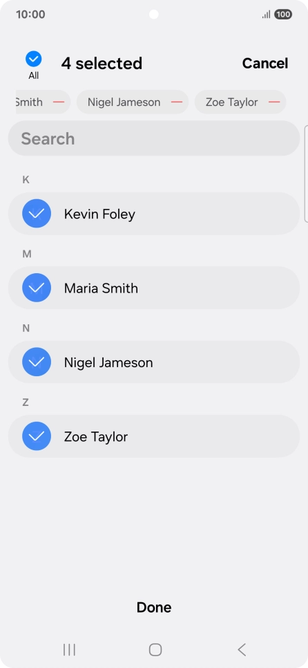This screenshot has height=668, width=308.
Task: Tap the Zoe Taylor contact name
Action: tap(96, 436)
